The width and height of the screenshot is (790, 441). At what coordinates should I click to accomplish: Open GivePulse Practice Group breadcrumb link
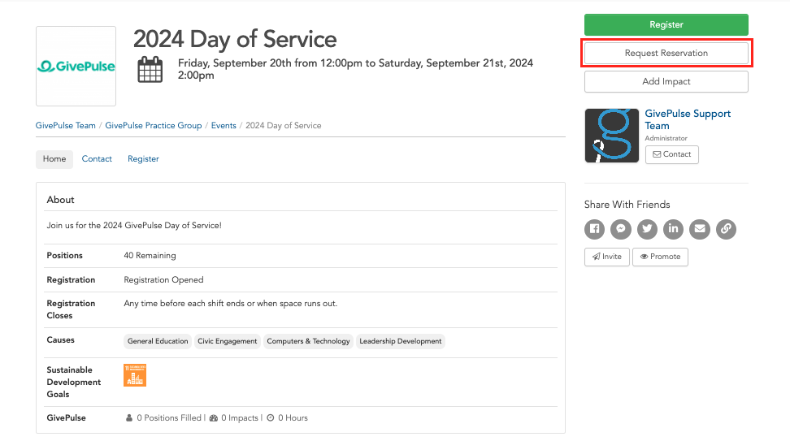tap(153, 125)
